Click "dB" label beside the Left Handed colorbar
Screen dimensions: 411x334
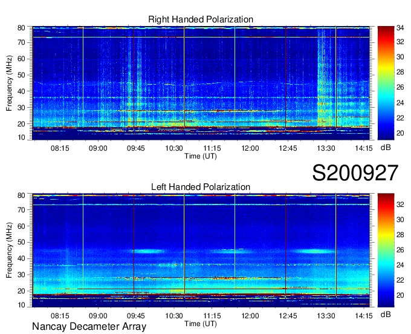386,314
